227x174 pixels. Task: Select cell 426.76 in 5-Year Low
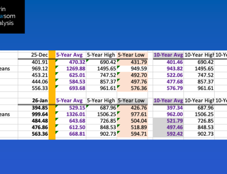tap(132, 108)
